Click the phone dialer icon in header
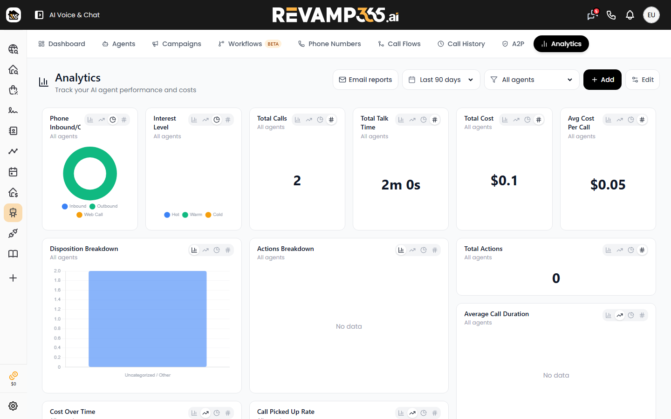Image resolution: width=671 pixels, height=419 pixels. 611,15
